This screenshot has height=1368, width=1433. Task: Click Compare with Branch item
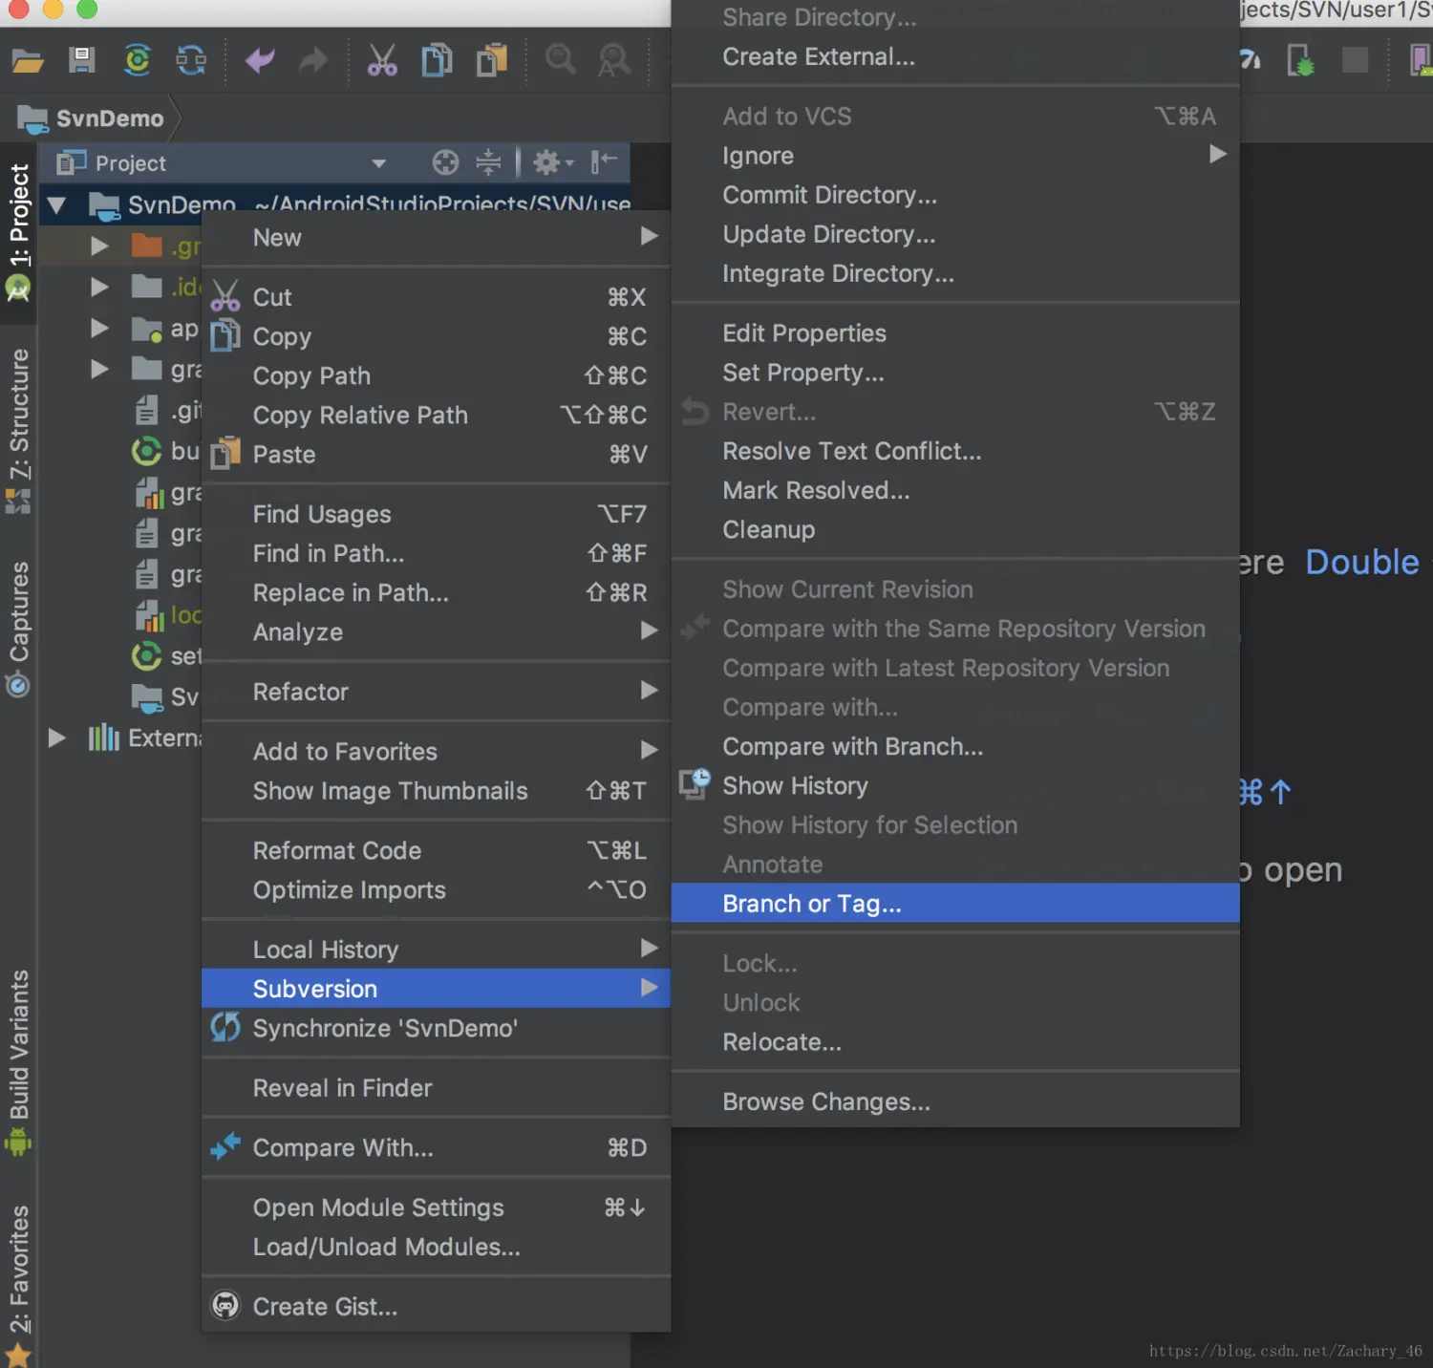955,746
